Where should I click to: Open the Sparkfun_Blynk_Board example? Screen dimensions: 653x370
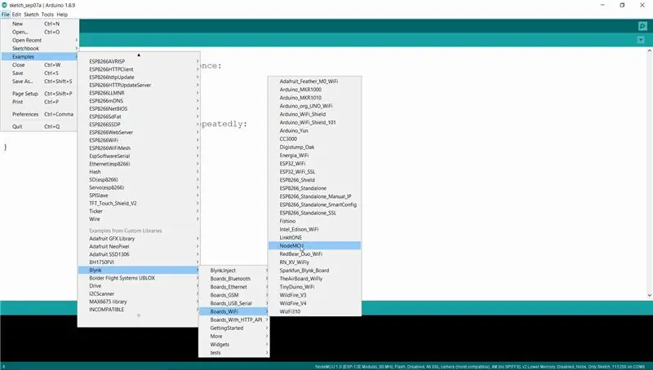coord(315,271)
